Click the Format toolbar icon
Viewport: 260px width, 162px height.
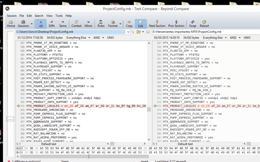pos(113,24)
